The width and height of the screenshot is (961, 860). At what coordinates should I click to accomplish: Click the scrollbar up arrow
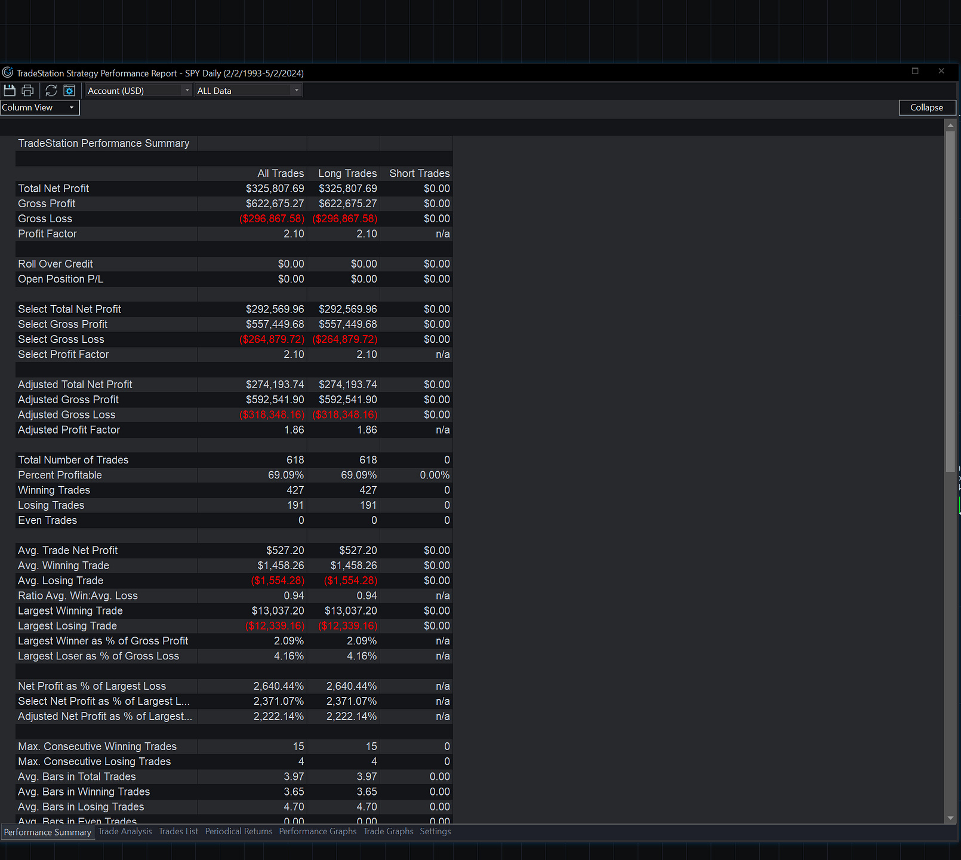(950, 125)
